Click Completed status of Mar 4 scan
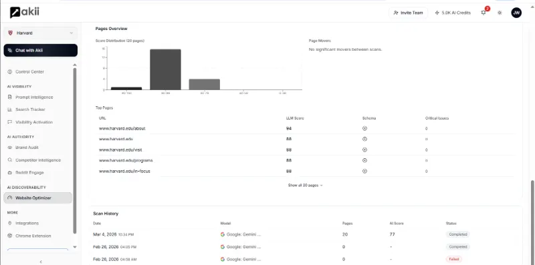 (457, 234)
